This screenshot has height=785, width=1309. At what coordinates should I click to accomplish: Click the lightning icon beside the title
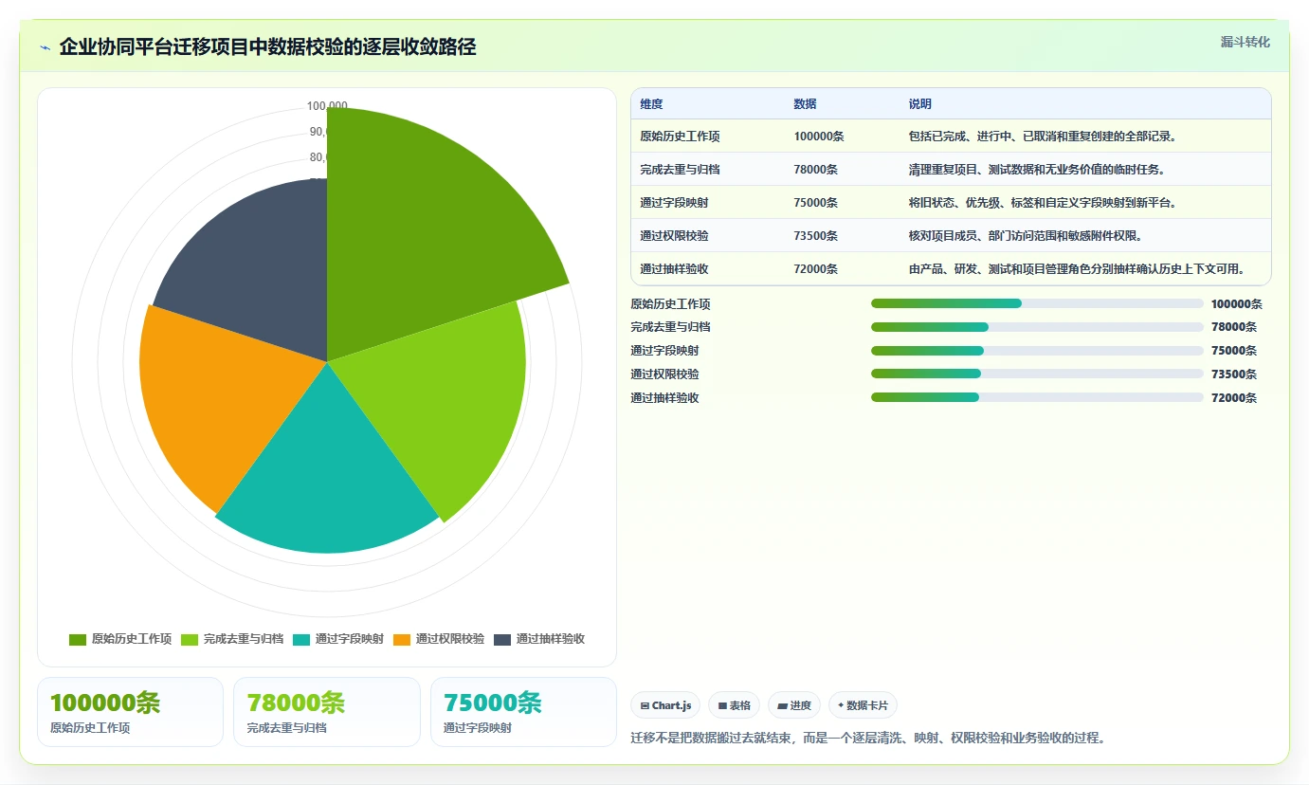click(x=45, y=47)
